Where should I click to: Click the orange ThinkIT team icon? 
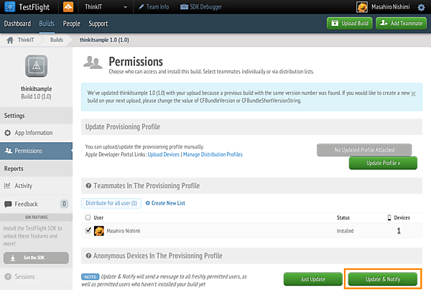(68, 7)
